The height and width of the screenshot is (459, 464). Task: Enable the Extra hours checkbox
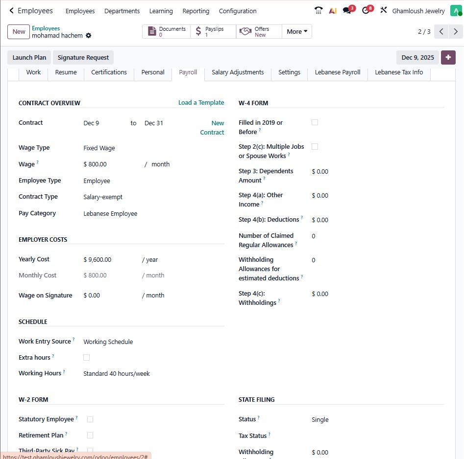[x=87, y=358]
